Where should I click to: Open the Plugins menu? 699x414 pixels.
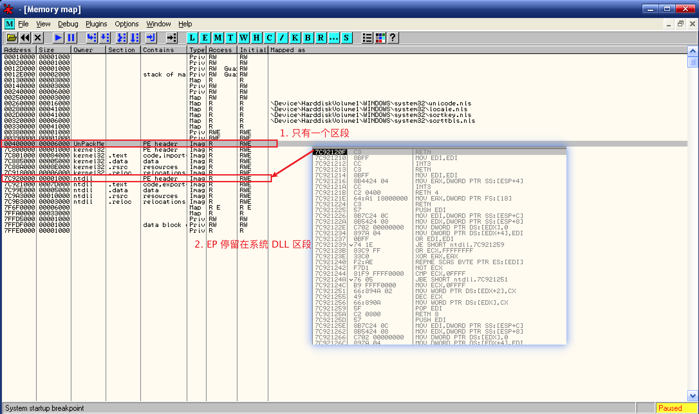point(96,24)
